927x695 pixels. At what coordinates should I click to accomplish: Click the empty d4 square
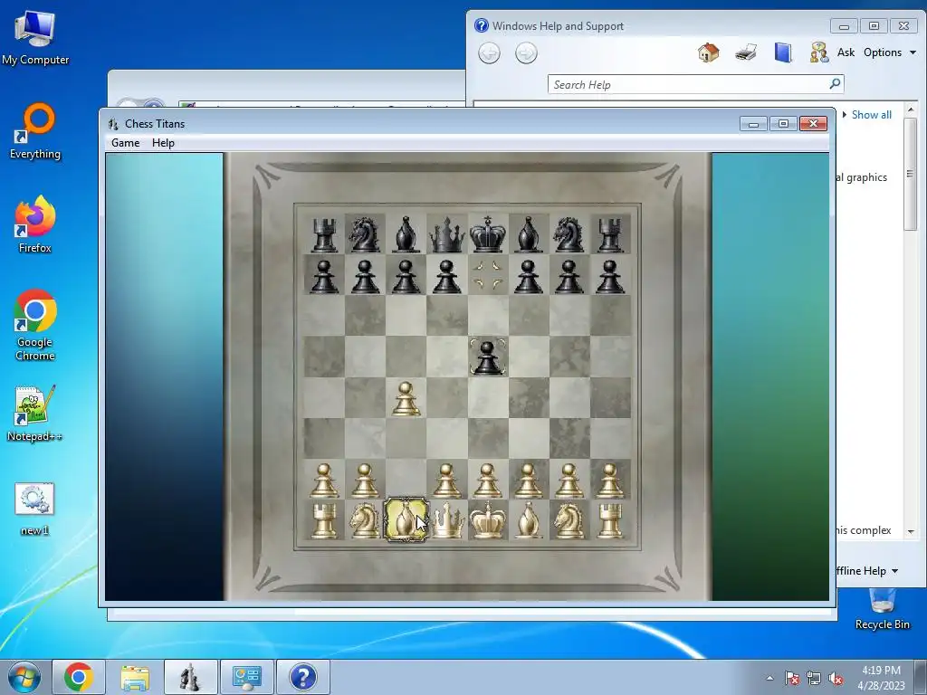[447, 398]
